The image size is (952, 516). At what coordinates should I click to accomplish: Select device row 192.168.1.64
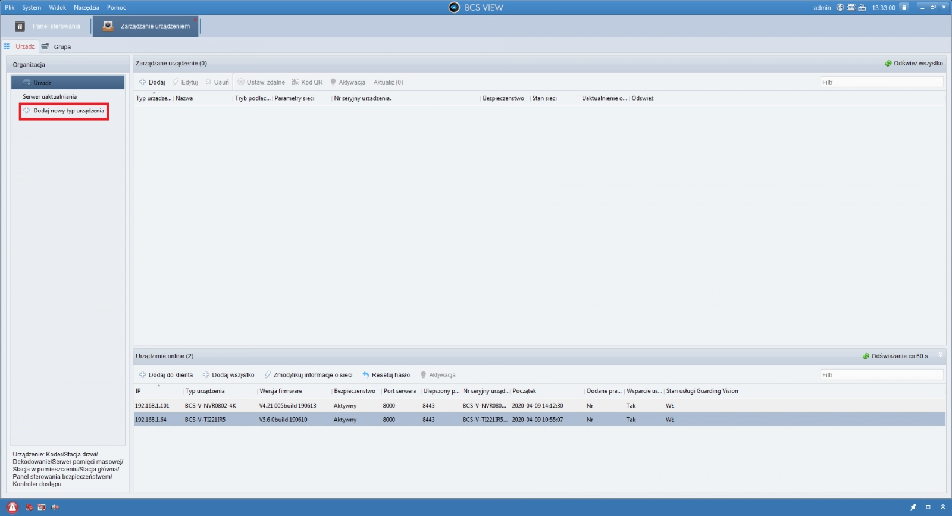click(x=539, y=420)
